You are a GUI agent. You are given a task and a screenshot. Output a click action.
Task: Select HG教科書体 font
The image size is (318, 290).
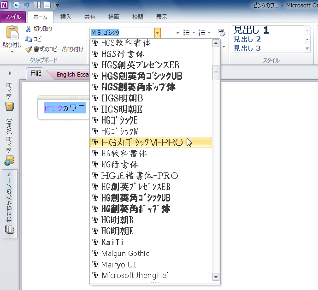(151, 154)
